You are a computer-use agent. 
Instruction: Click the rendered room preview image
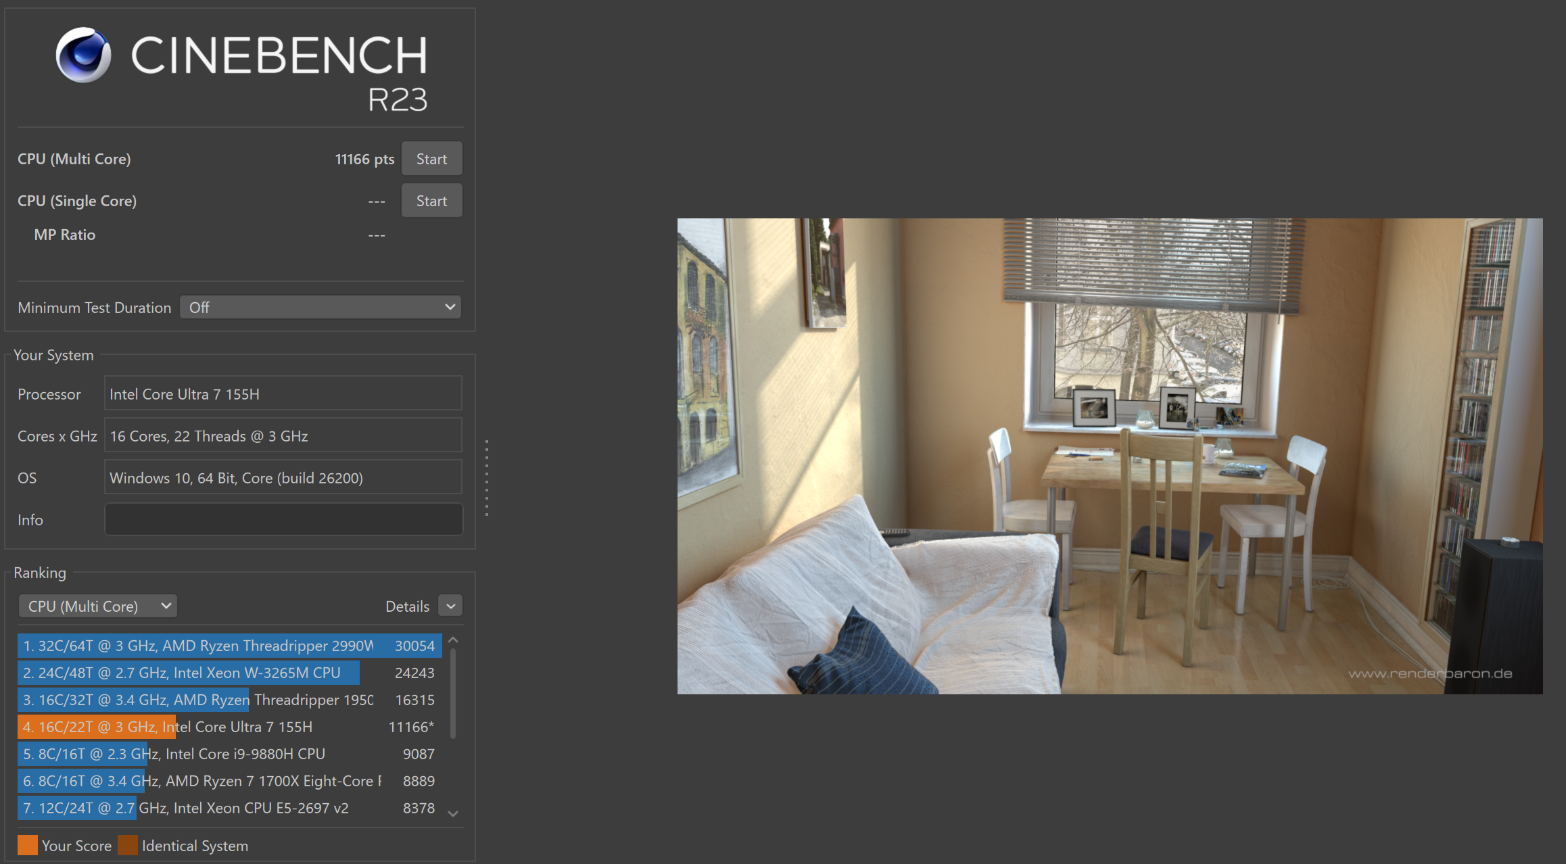click(x=1110, y=456)
